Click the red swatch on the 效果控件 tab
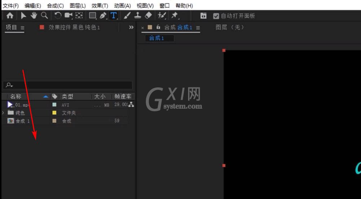This screenshot has height=199, width=361. click(42, 27)
